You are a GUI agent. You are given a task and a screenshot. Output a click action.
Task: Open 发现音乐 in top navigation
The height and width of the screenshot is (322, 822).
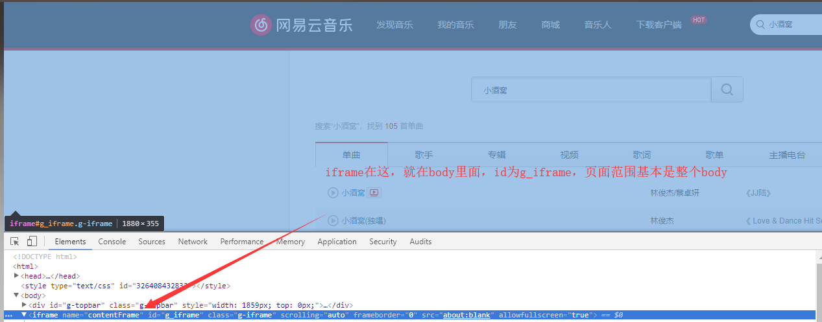394,25
